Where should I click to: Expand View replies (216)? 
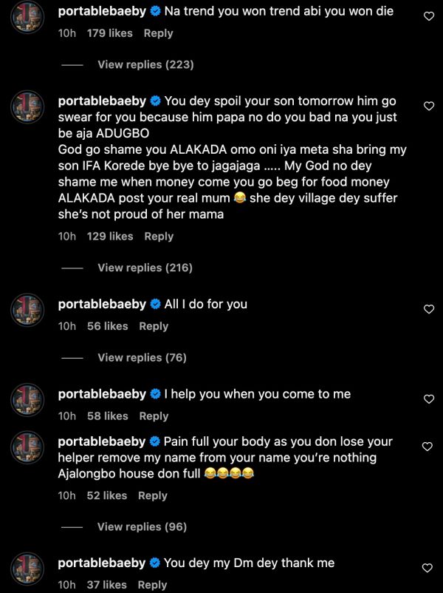pos(145,268)
